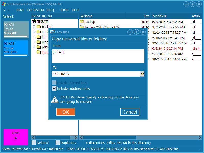Image resolution: width=204 pixels, height=153 pixels.
Task: Enable the Deleted files checkbox
Action: point(34,143)
